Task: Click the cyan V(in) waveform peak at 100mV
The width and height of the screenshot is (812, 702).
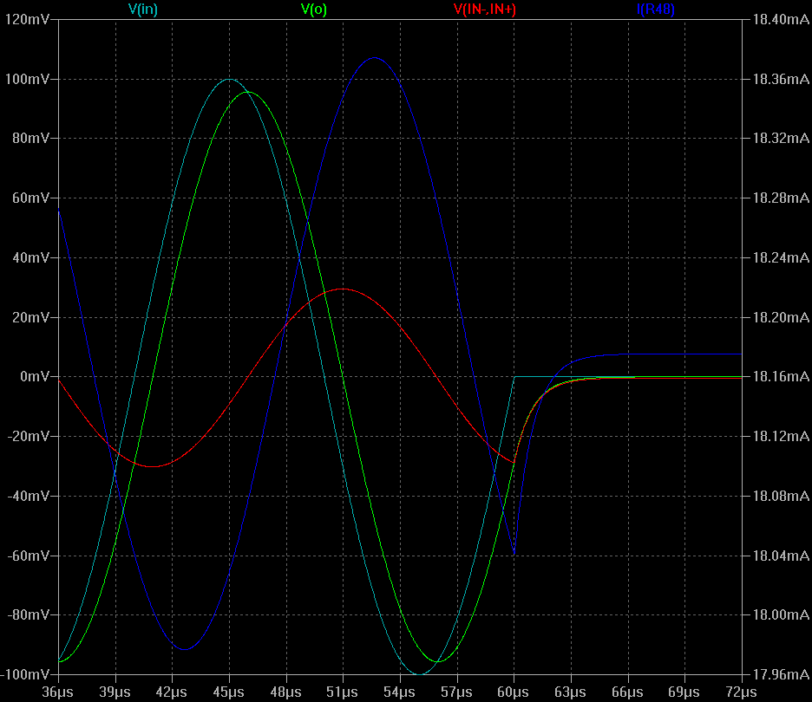Action: tap(229, 79)
